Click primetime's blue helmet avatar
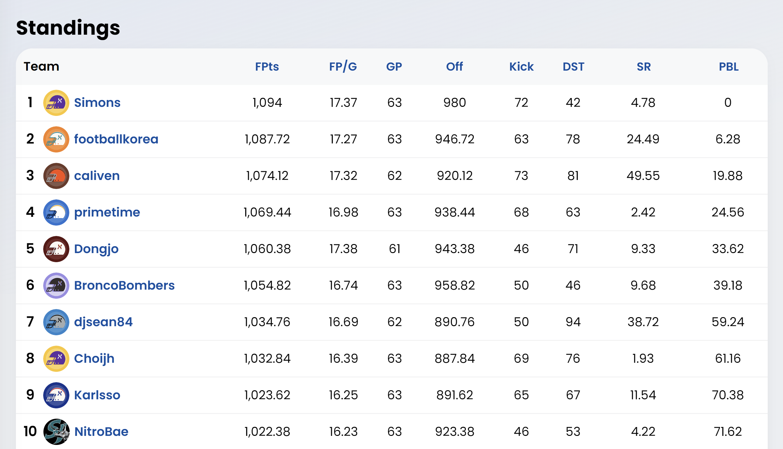 click(56, 212)
